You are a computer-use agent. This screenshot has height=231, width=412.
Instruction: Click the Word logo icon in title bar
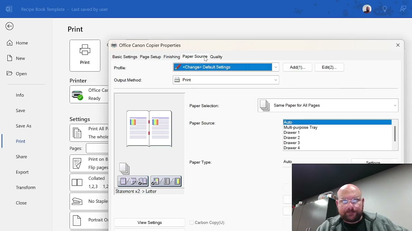pos(9,9)
